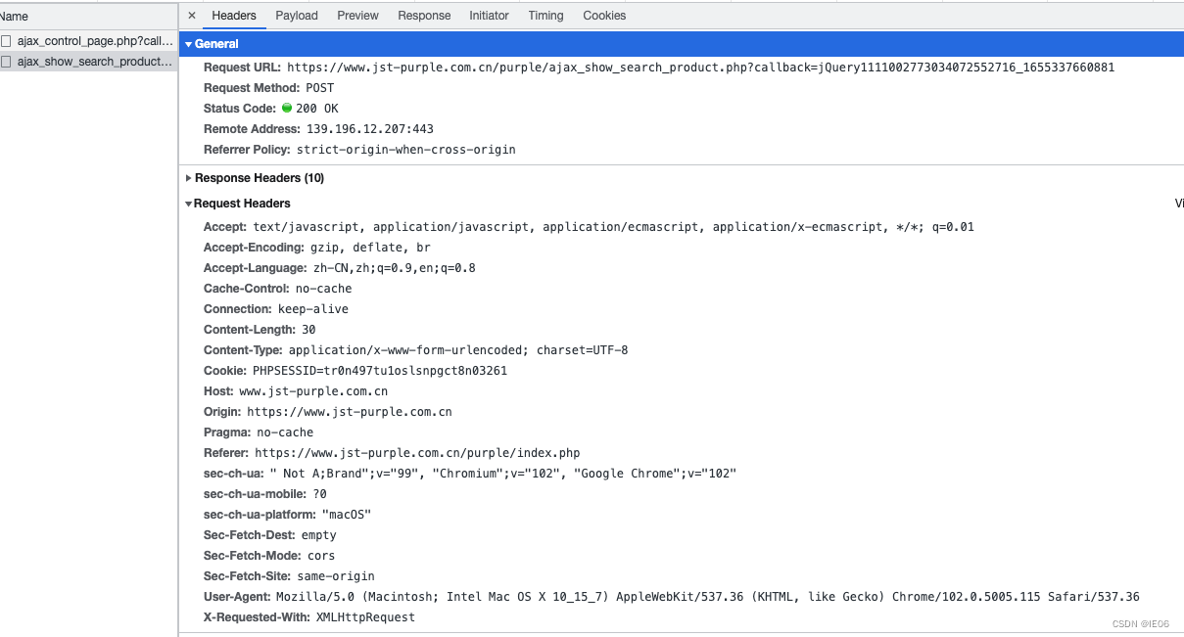
Task: Click Connection keep-alive value
Action: pyautogui.click(x=313, y=309)
